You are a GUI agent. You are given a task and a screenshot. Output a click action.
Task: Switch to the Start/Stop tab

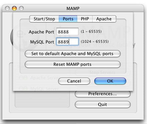click(44, 19)
